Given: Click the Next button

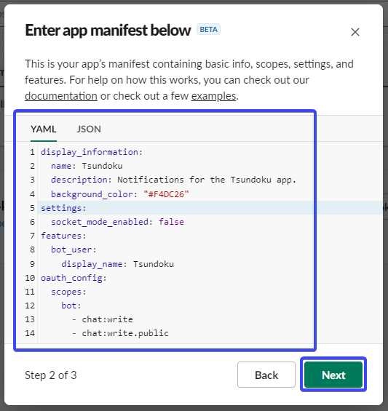Looking at the screenshot, I should [x=333, y=375].
